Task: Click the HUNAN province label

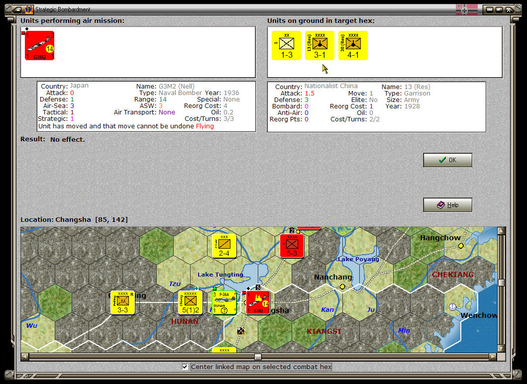Action: pyautogui.click(x=185, y=321)
